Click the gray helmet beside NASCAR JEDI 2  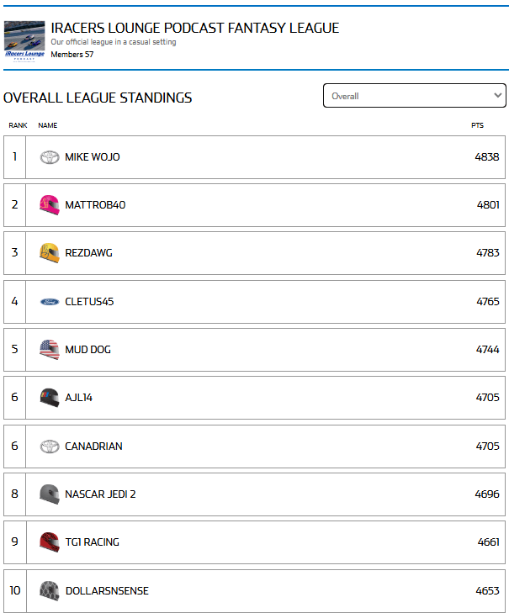tap(50, 494)
